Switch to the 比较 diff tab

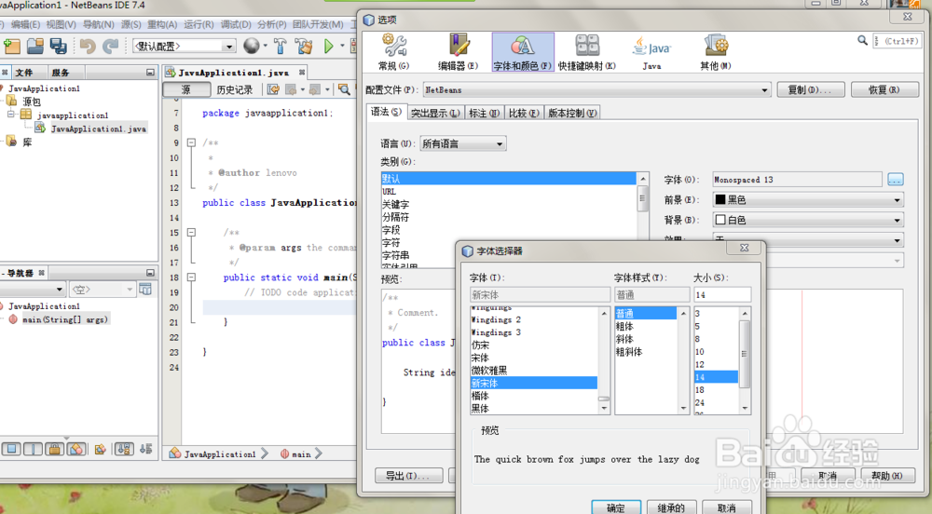coord(524,113)
